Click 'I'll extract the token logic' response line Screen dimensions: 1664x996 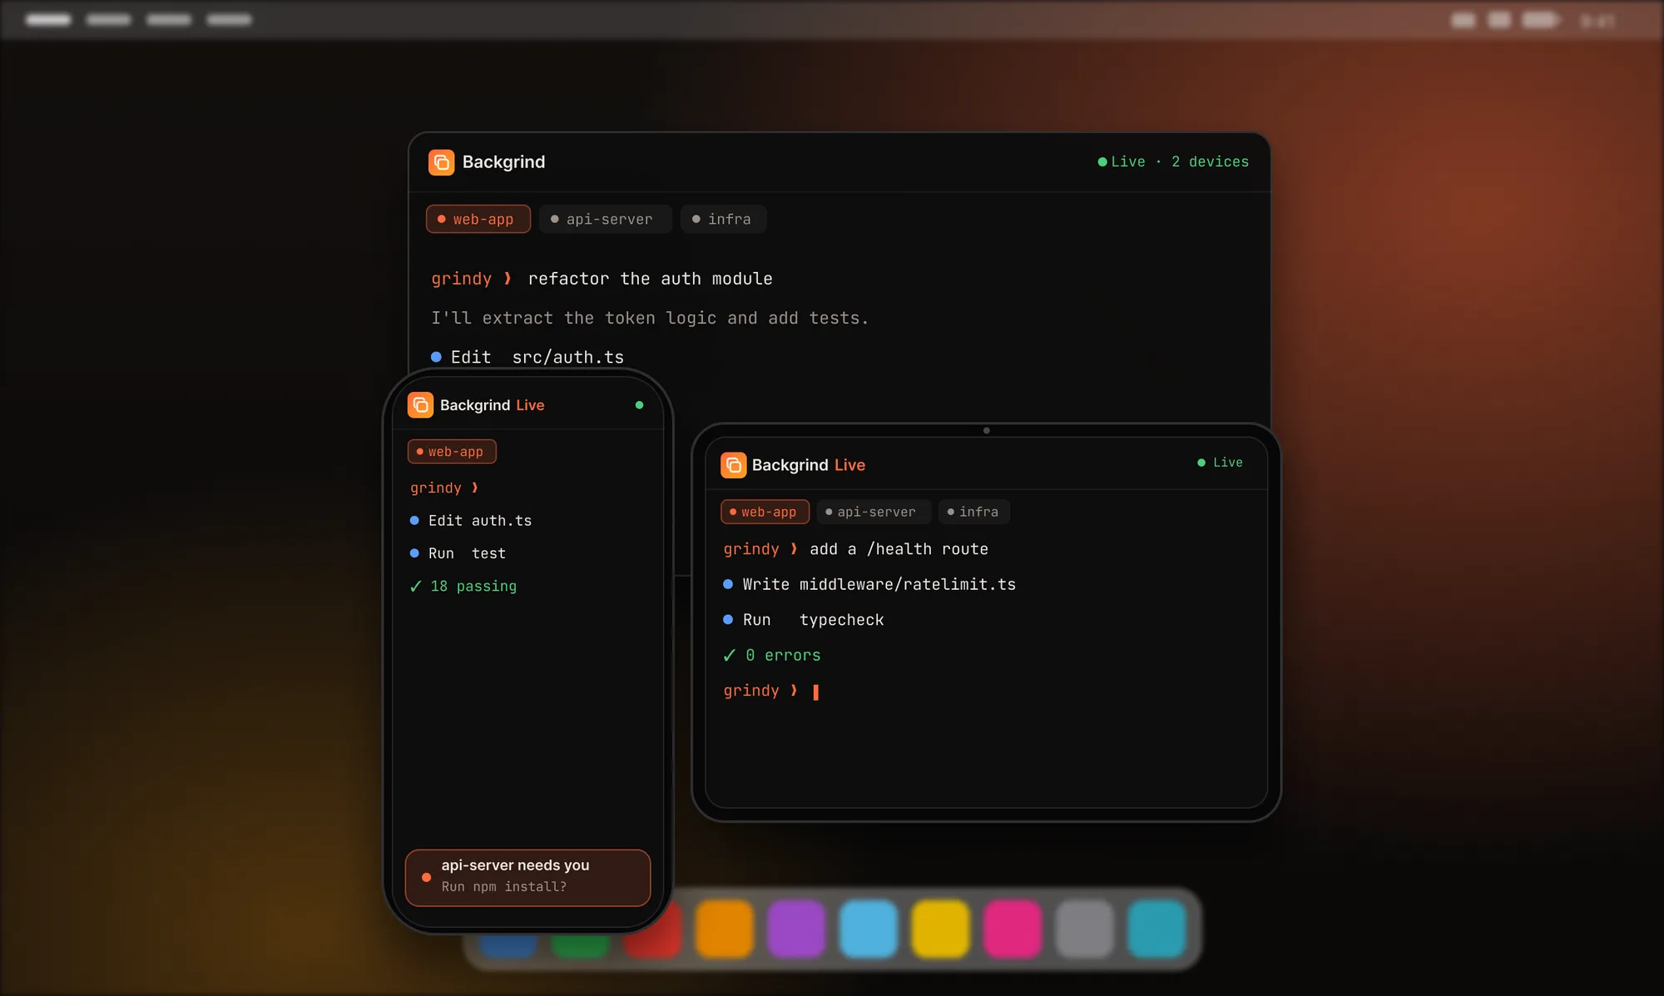[650, 318]
